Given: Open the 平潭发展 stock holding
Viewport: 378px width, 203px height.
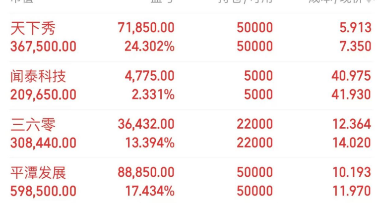Looking at the screenshot, I should pyautogui.click(x=38, y=172).
